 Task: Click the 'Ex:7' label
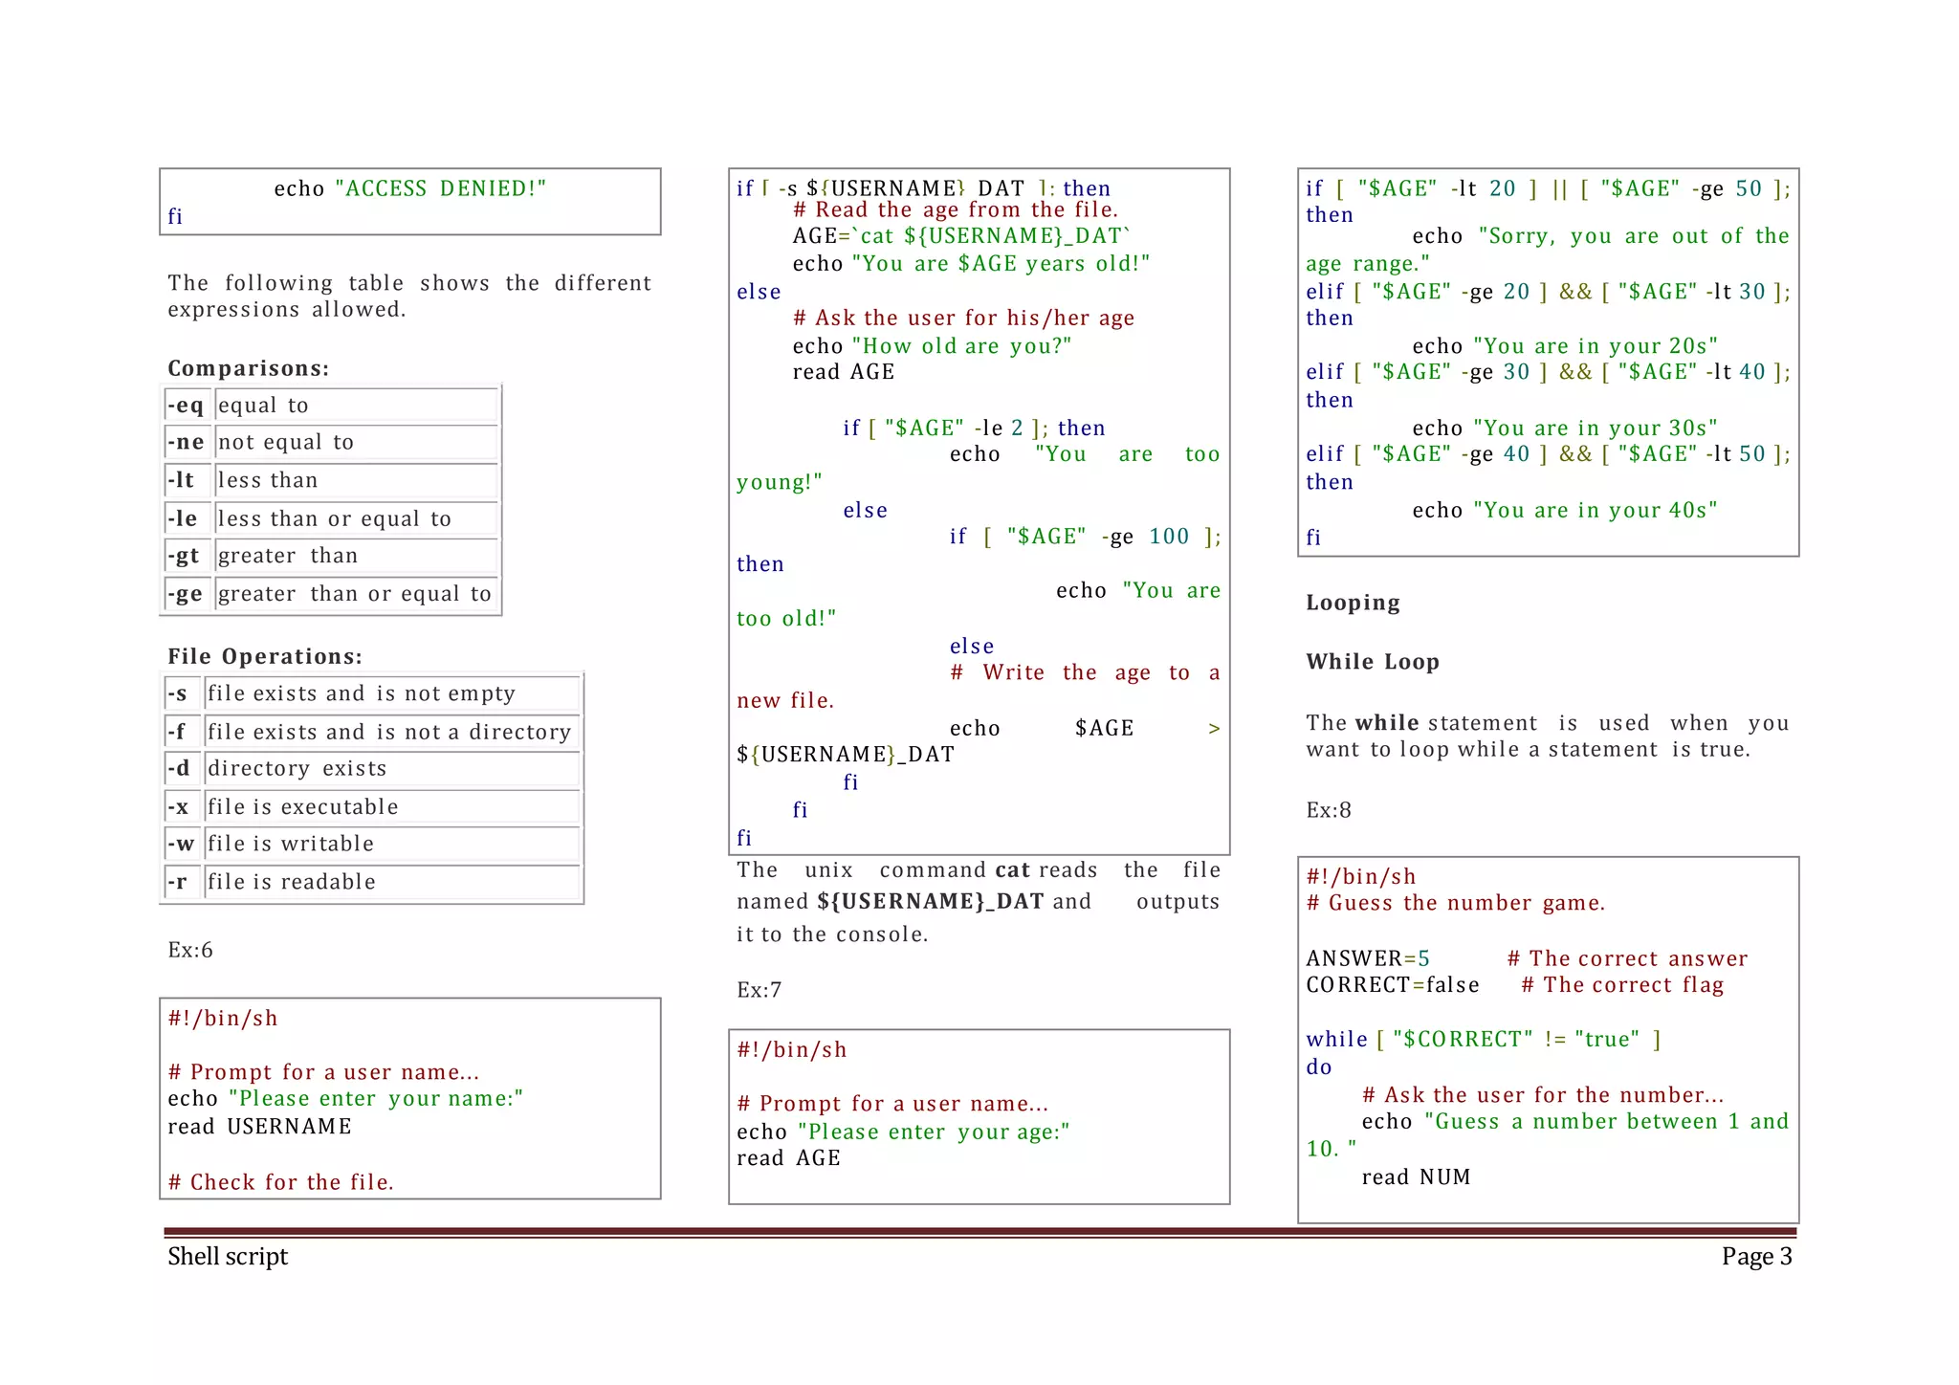(x=759, y=990)
